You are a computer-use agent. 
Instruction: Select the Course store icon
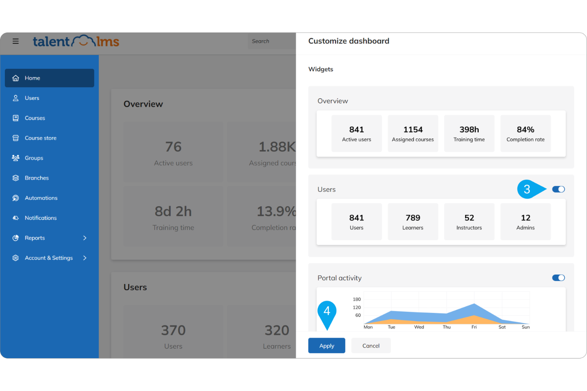coord(15,138)
